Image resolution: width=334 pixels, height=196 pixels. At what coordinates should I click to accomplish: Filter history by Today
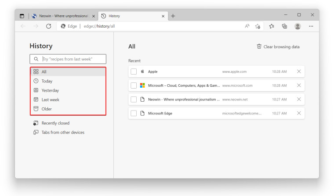(68, 81)
